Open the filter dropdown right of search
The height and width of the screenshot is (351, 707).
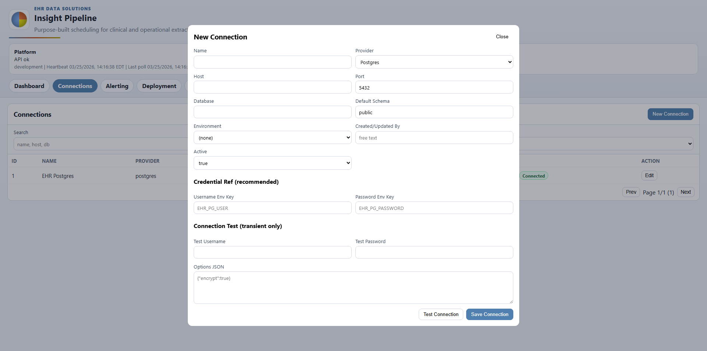[689, 144]
